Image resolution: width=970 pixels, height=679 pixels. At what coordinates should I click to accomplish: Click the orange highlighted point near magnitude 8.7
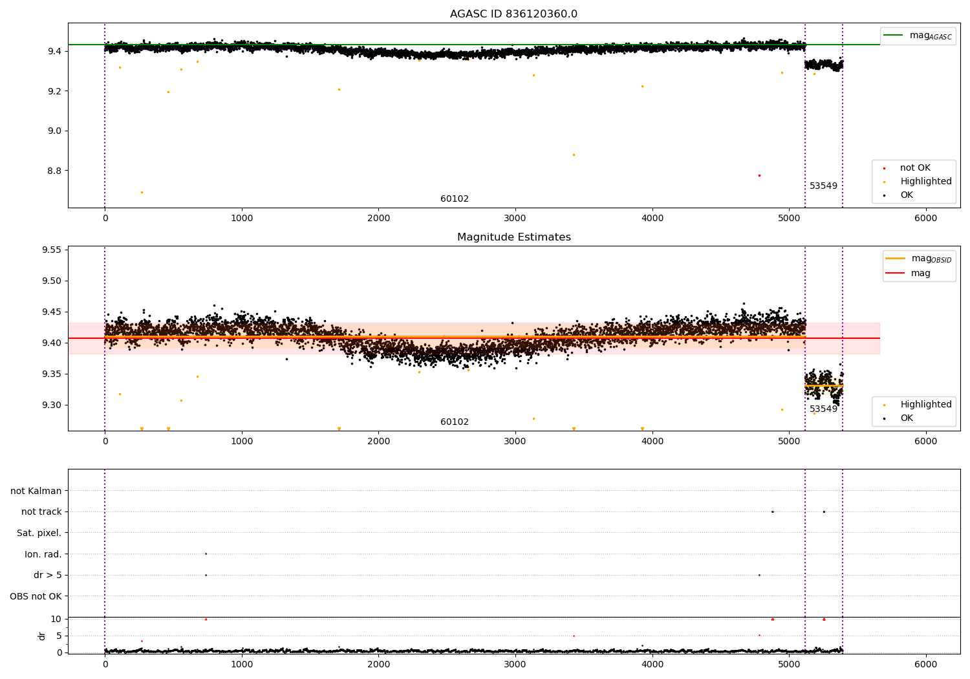pyautogui.click(x=142, y=192)
